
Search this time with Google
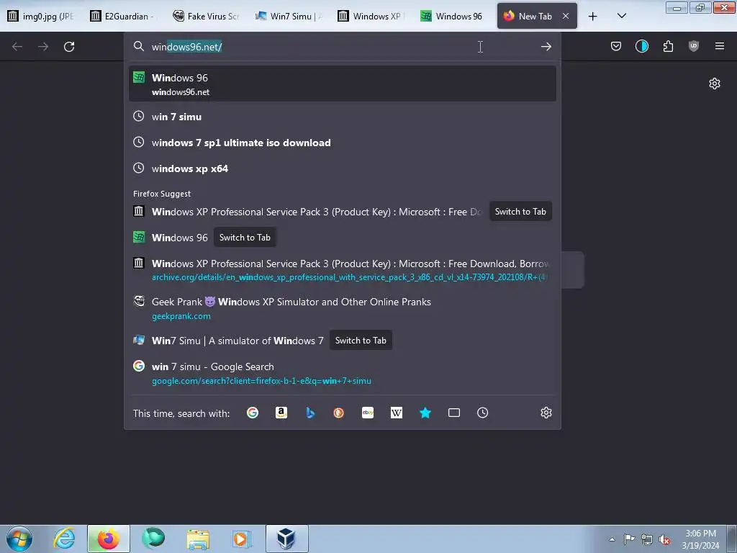253,413
